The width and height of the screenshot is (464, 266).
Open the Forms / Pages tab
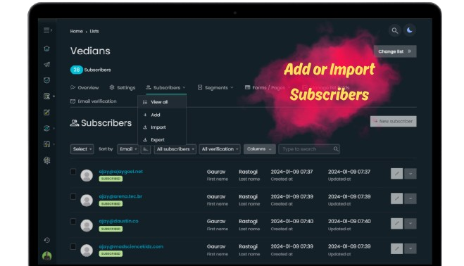[x=268, y=87]
